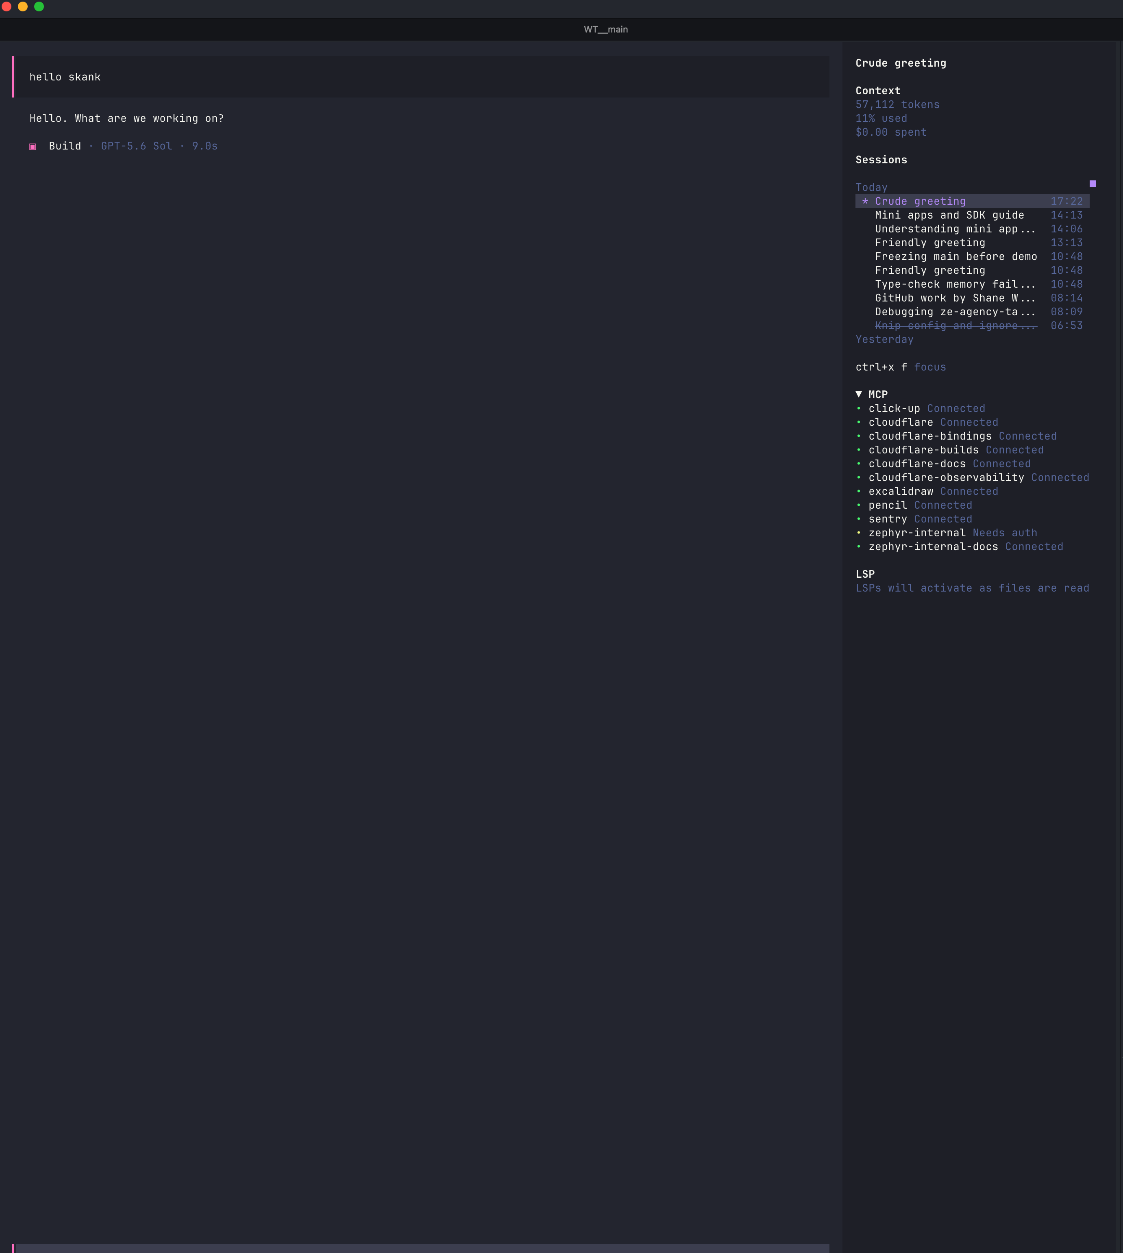
Task: Open the Type-check memory fail... session
Action: 972,284
